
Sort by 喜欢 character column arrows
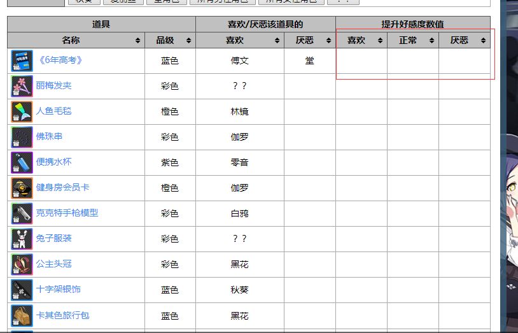coord(277,41)
